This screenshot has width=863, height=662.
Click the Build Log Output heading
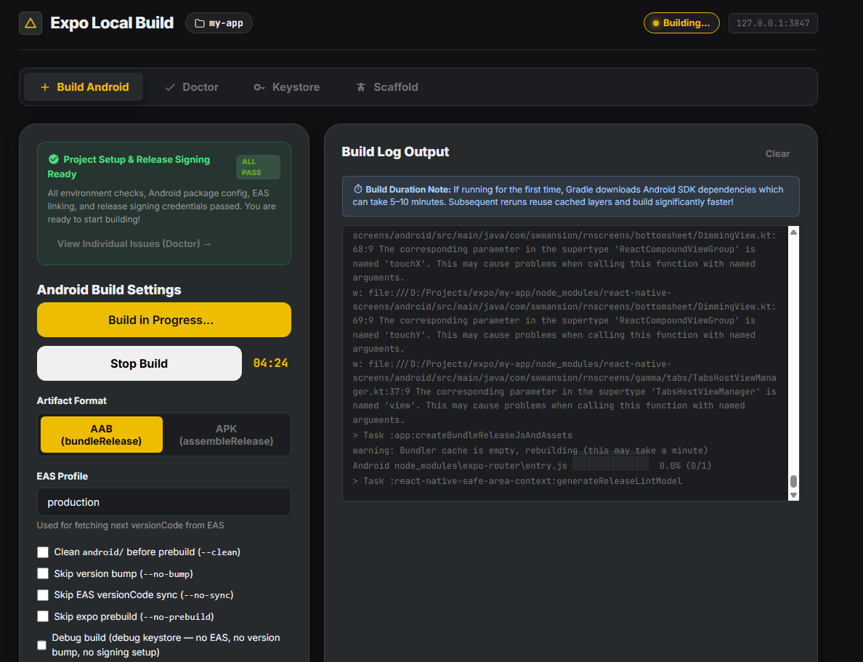[x=395, y=152]
